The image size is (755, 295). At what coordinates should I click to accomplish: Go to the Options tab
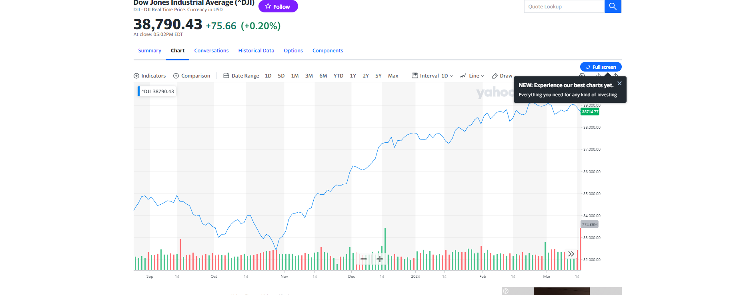293,51
